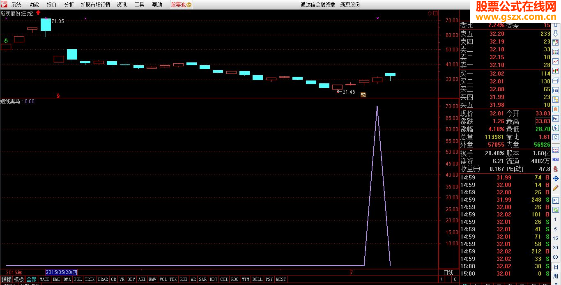Click the red S marker below the candles
This screenshot has height=285, width=561.
[58, 95]
